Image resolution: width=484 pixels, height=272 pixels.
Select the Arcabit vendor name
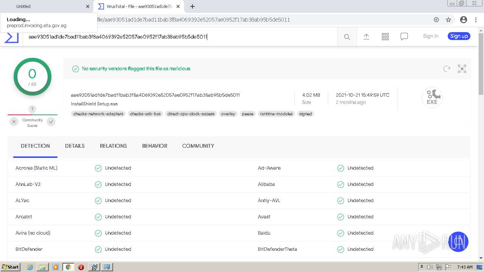tap(24, 217)
